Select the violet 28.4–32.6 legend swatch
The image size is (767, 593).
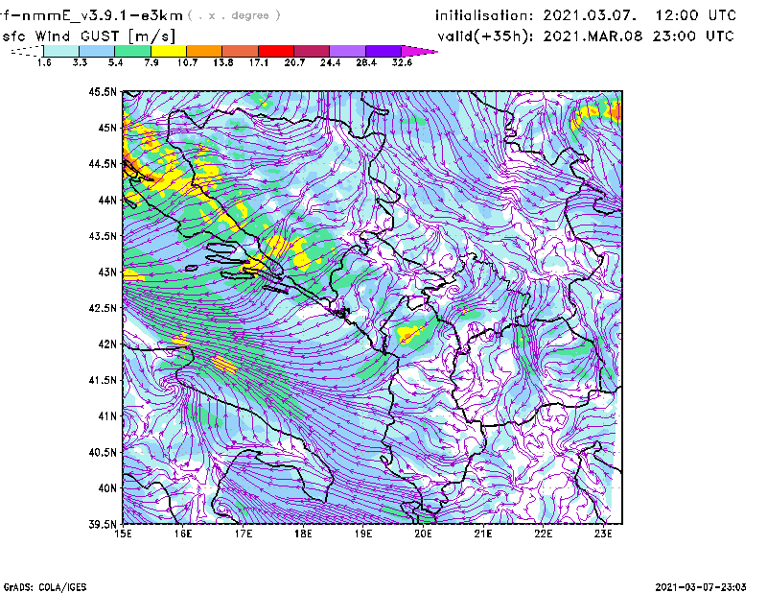(x=383, y=51)
